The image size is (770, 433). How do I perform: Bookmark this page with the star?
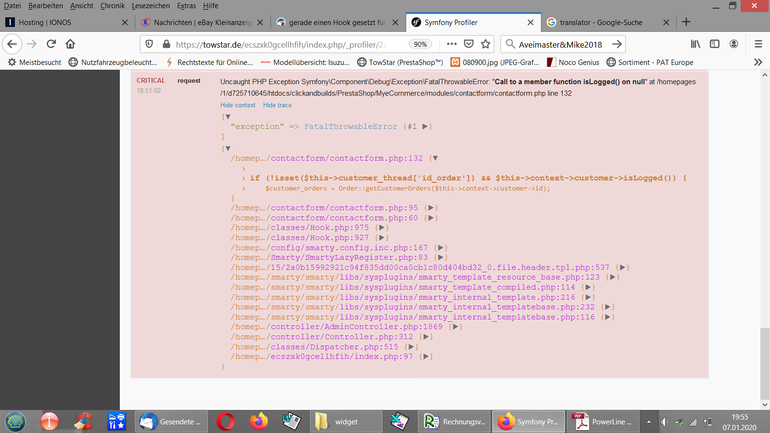486,44
